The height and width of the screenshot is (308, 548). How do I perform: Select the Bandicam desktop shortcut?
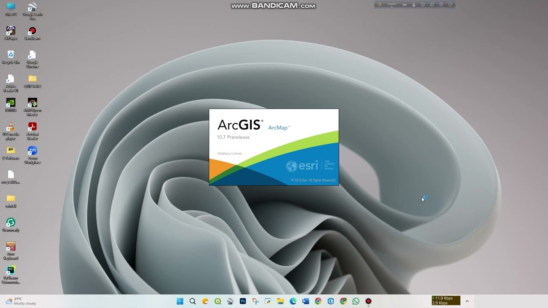click(32, 33)
